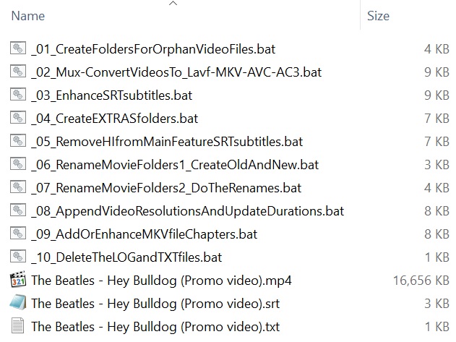Screen dimensions: 456x342
Task: Click the batch icon for _09_AddOrEnhanceMKVfileChapters.bat
Action: point(18,234)
